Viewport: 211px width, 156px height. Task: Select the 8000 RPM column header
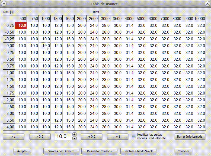click(176, 19)
